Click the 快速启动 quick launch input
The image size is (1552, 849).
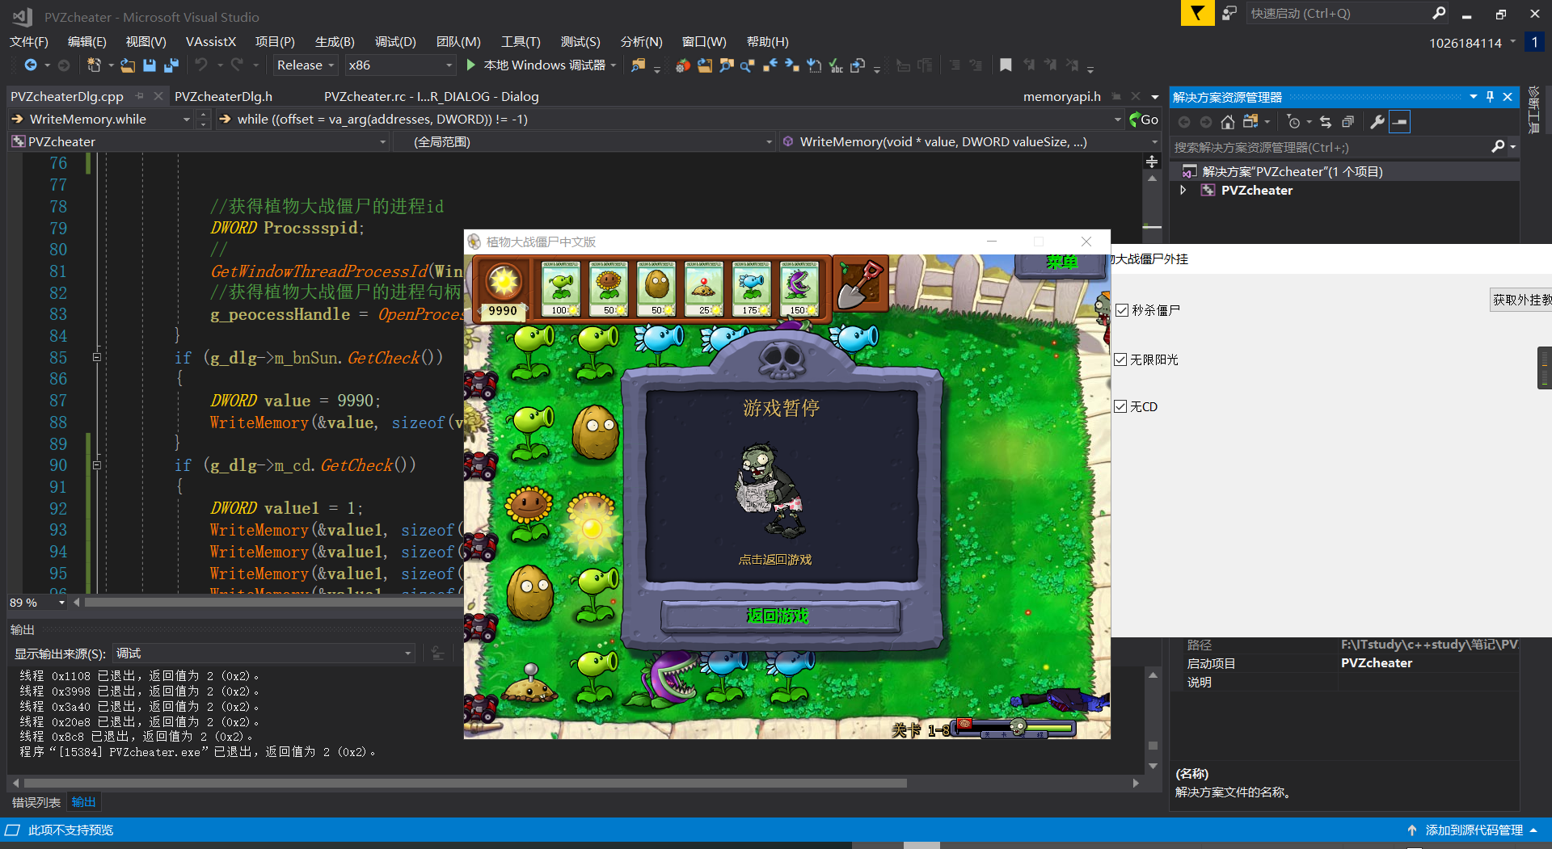pos(1339,13)
